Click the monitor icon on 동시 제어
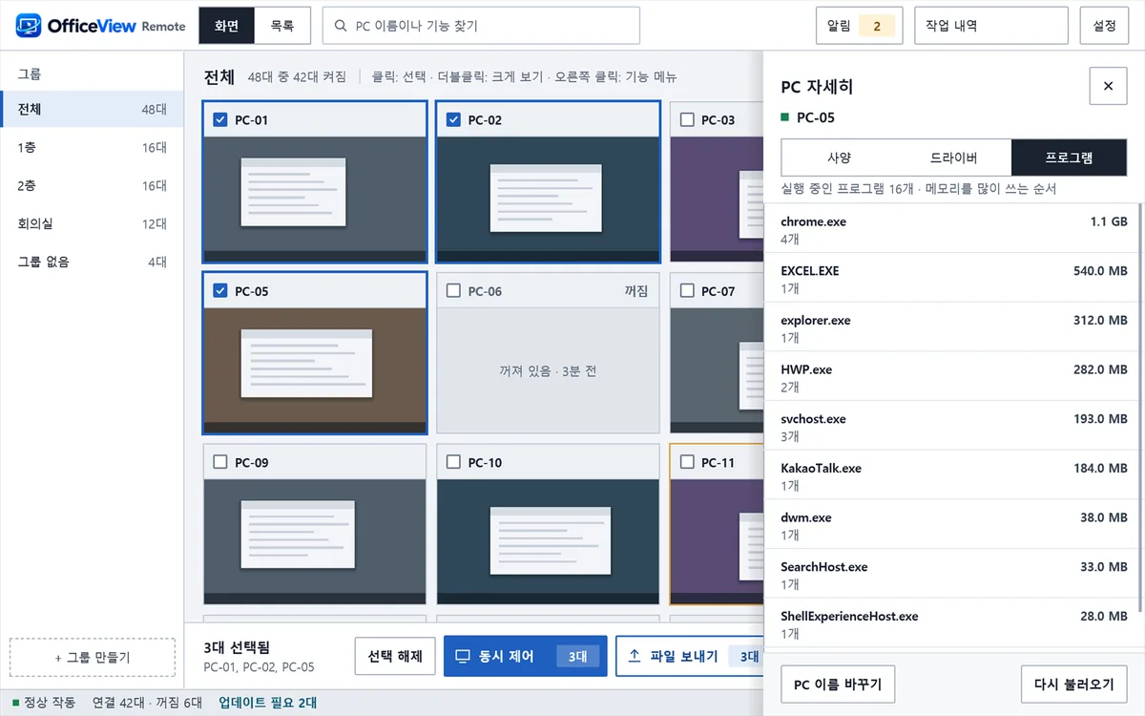The image size is (1145, 716). pos(463,656)
